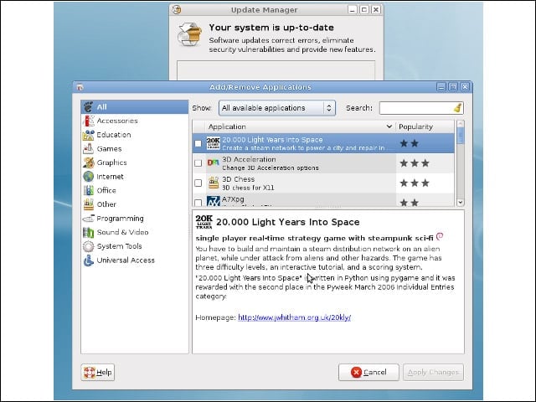Check the 20.000 Light Years Into Space checkbox
Image resolution: width=536 pixels, height=402 pixels.
pyautogui.click(x=198, y=143)
